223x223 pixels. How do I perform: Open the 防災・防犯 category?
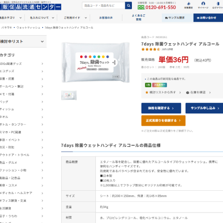[22, 148]
